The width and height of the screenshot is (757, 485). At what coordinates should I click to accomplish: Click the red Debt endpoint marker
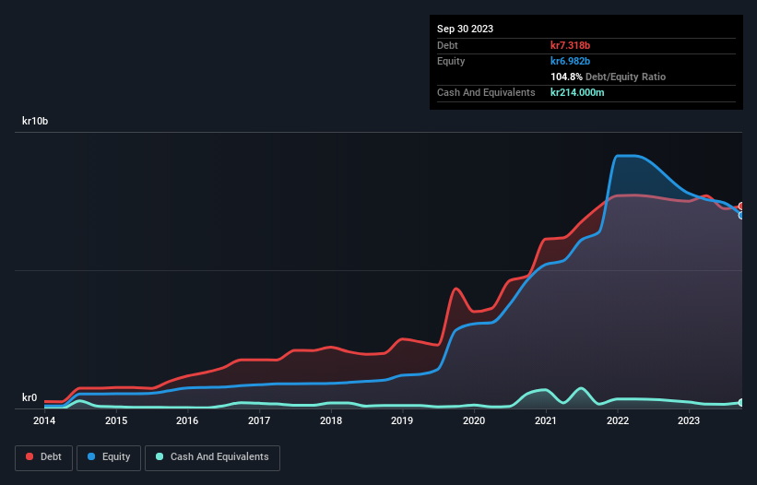(x=741, y=207)
